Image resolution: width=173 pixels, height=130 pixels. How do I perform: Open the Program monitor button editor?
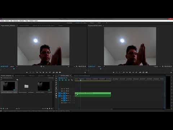(171, 73)
